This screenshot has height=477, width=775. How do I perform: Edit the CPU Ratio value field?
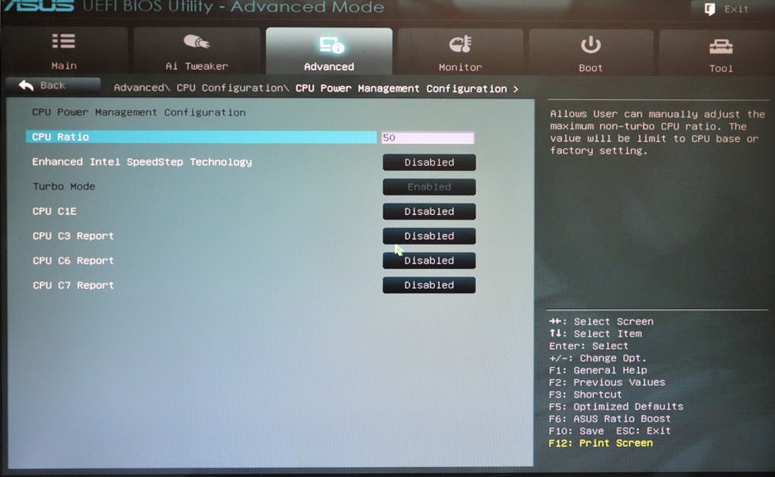[x=427, y=137]
